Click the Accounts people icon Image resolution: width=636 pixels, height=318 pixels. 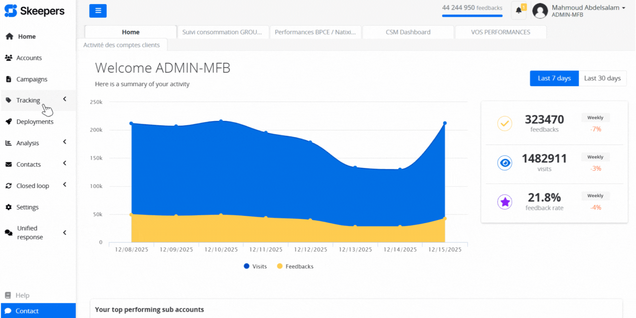[x=8, y=58]
